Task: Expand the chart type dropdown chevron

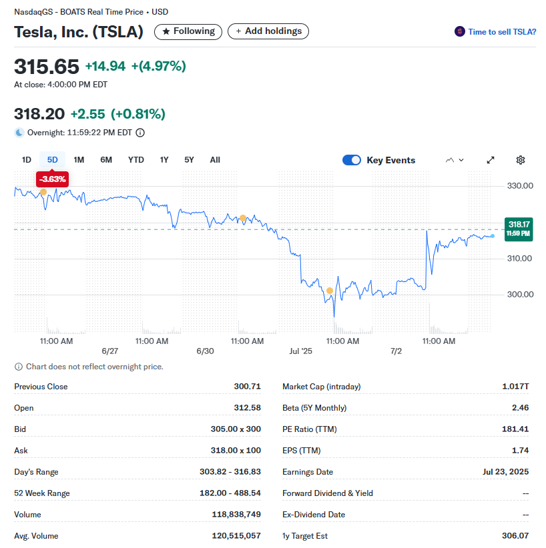Action: click(461, 160)
